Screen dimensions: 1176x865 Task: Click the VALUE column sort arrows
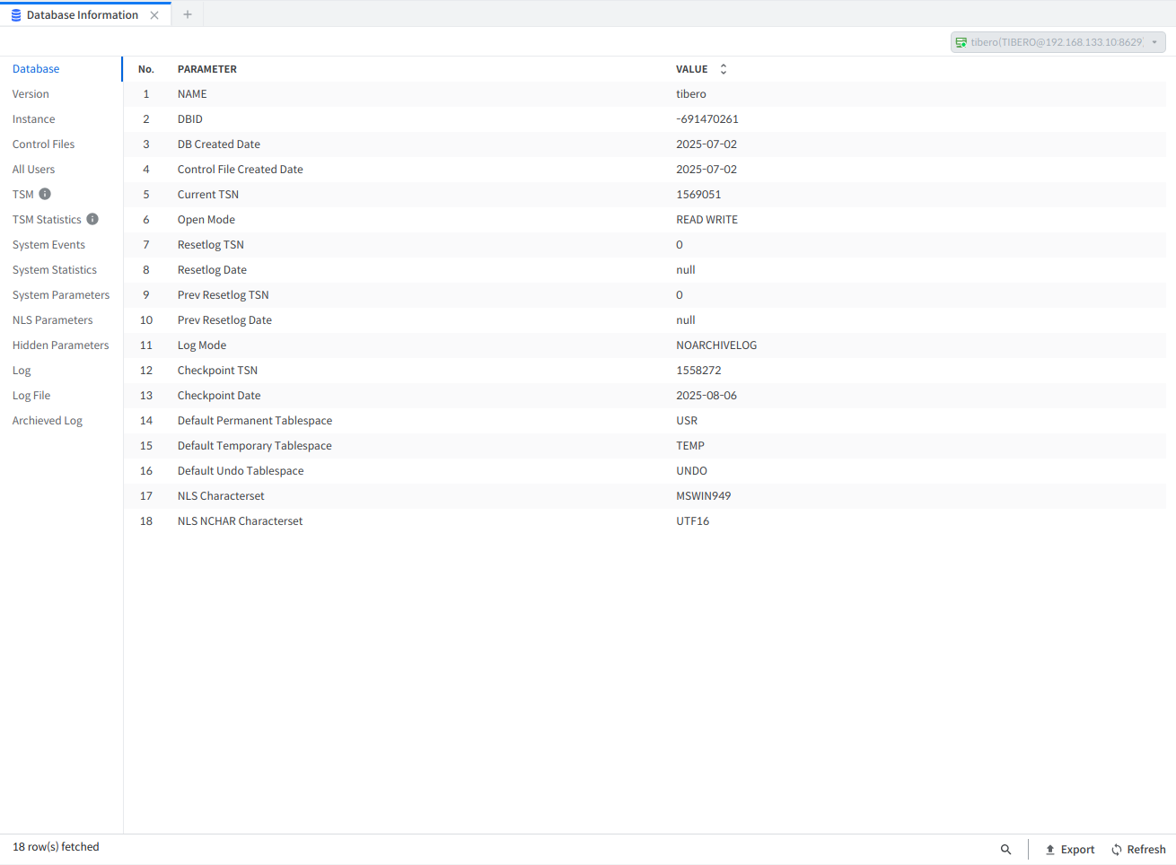coord(723,69)
